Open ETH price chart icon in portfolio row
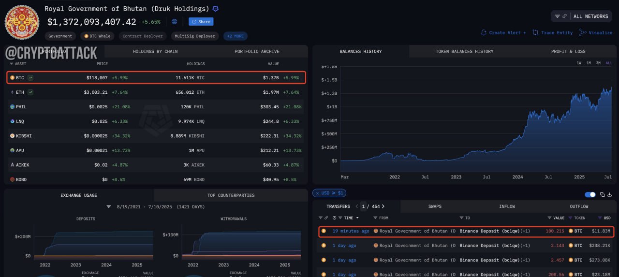 [x=30, y=92]
